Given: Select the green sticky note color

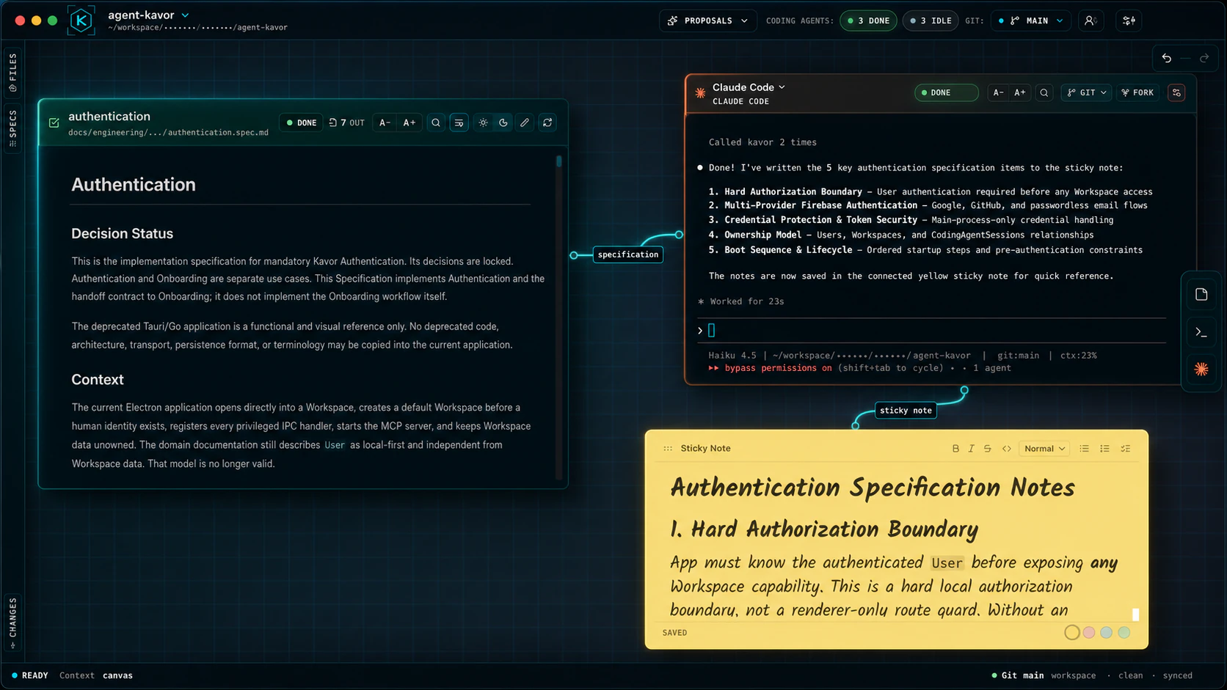Looking at the screenshot, I should point(1124,632).
